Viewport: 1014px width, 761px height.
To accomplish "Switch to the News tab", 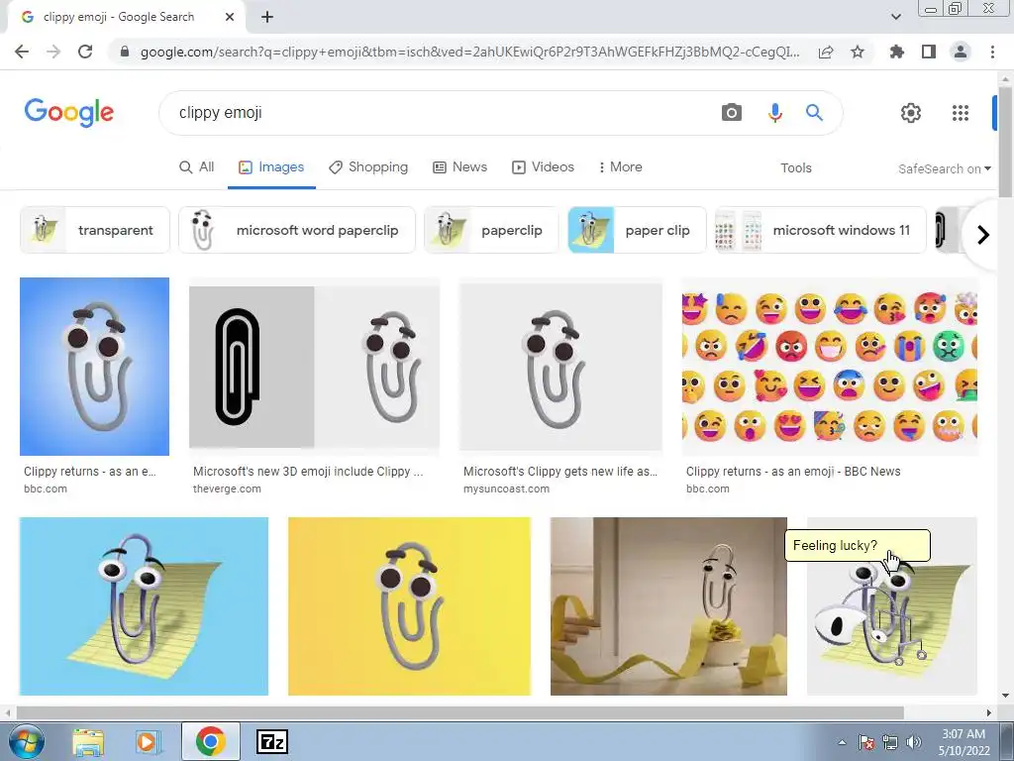I will tap(459, 166).
